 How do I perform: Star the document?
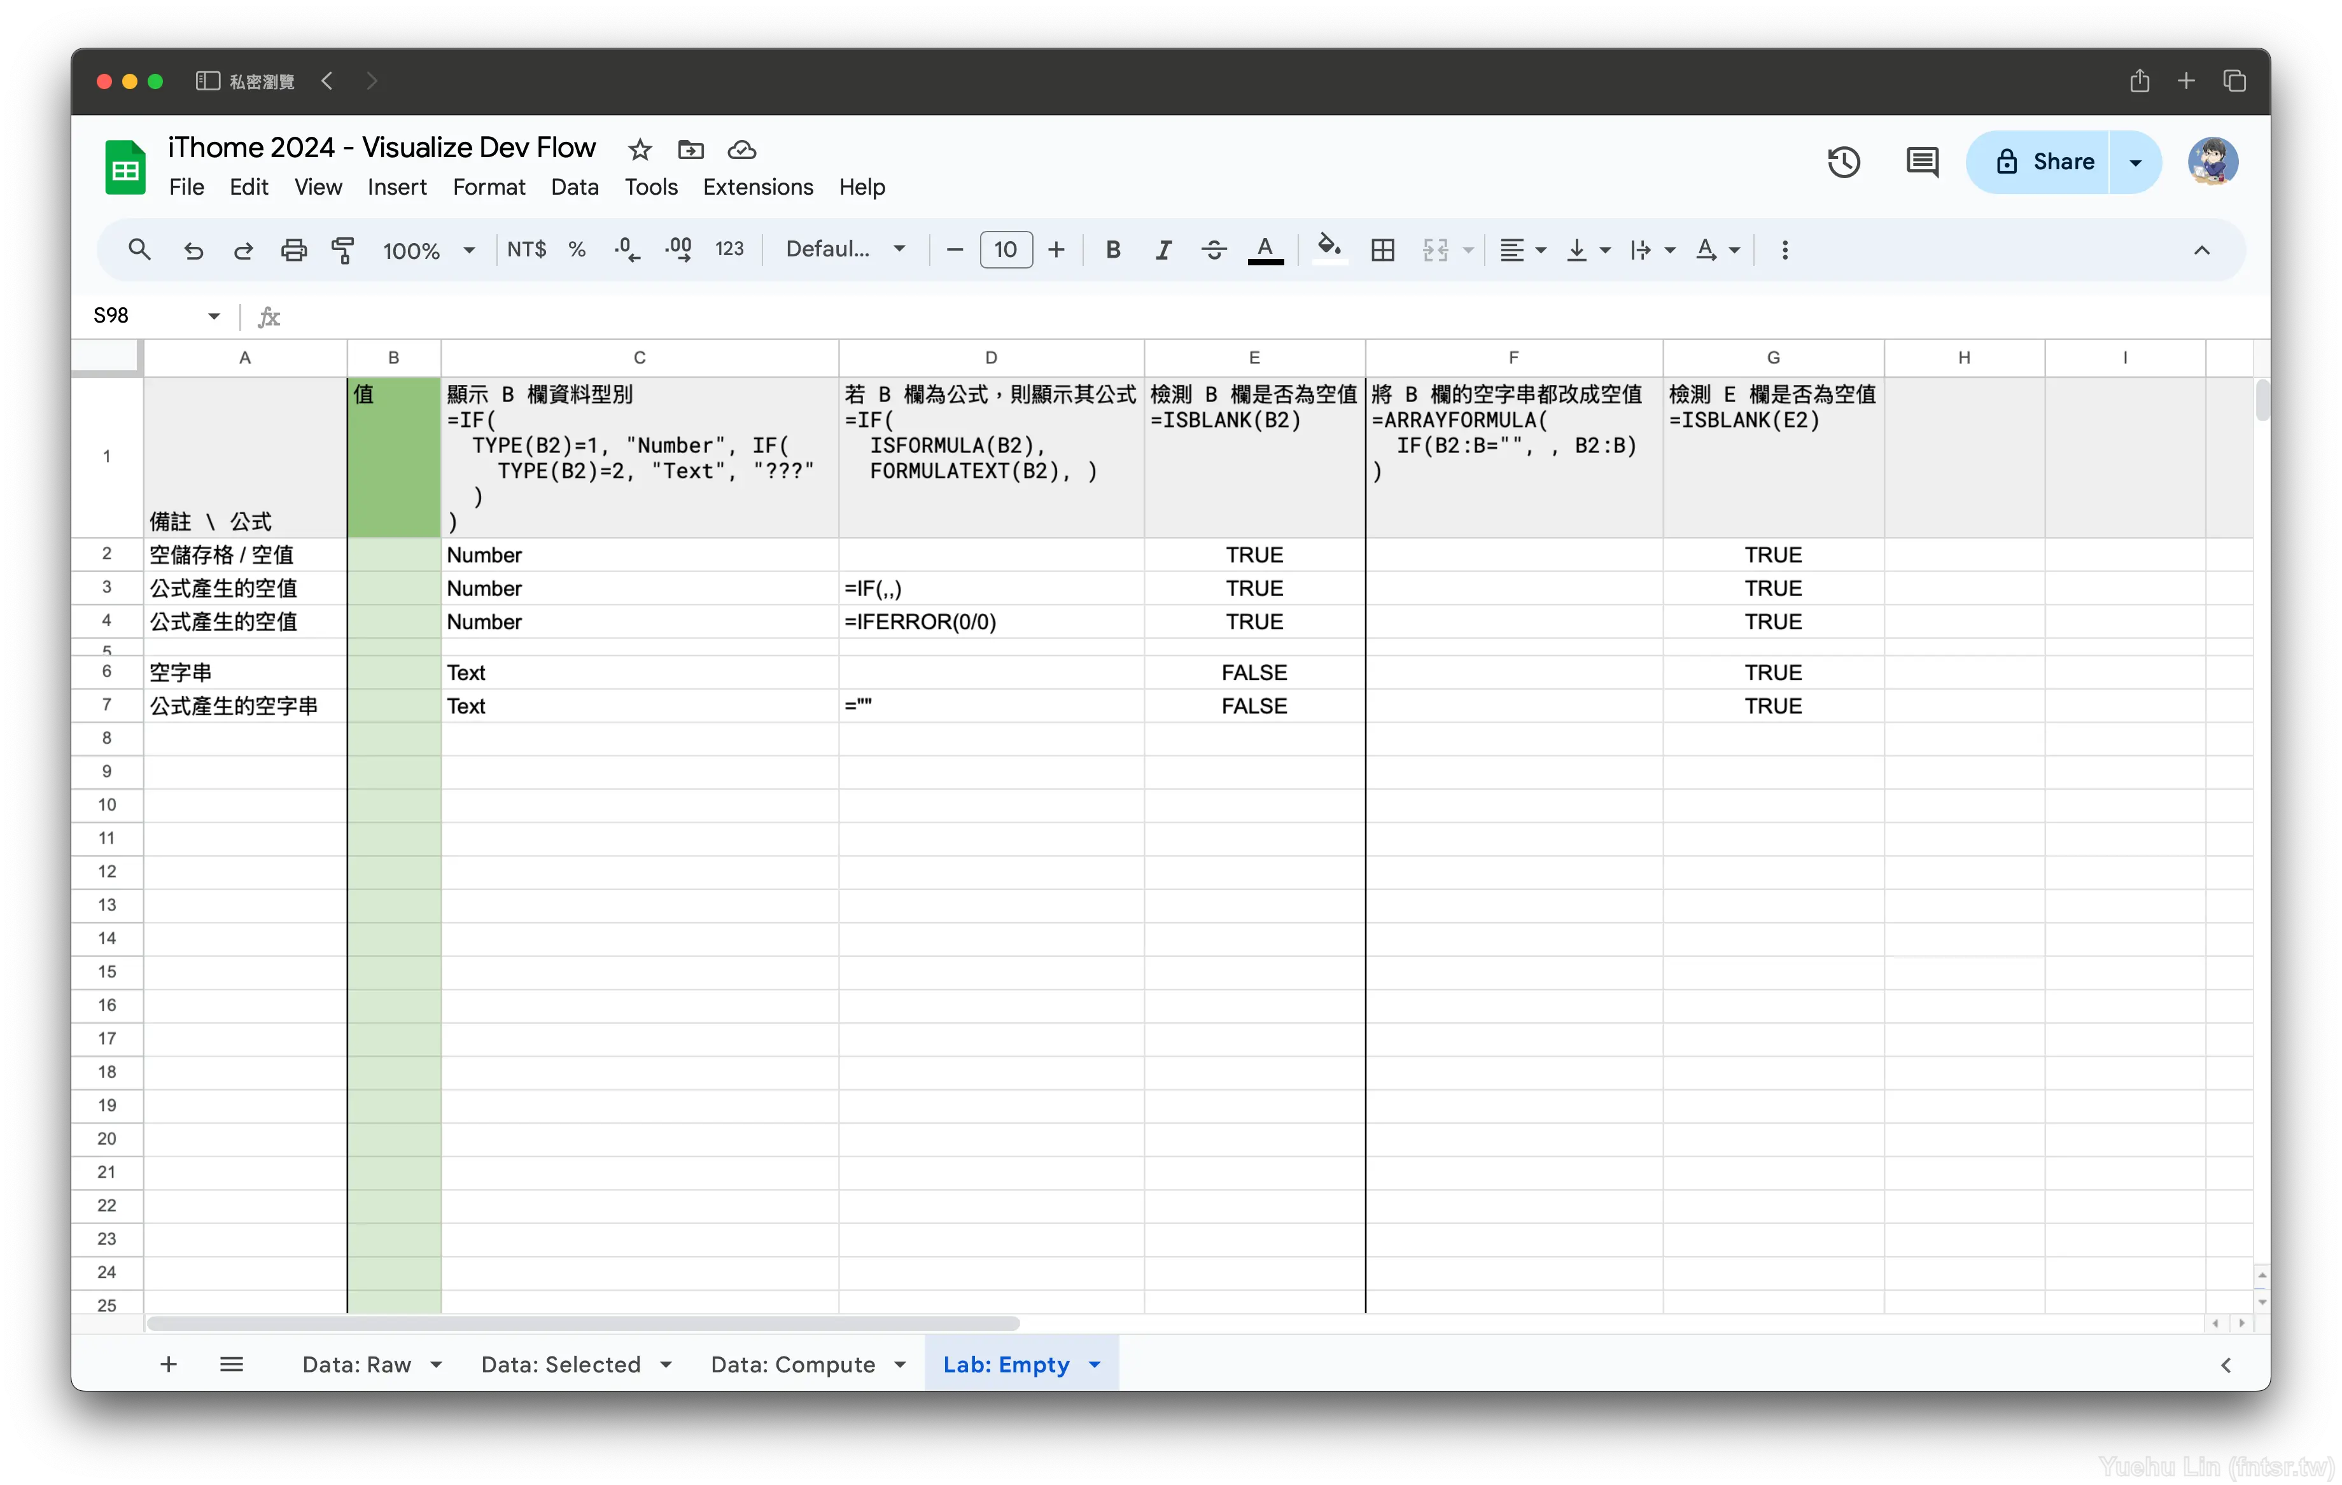click(x=639, y=150)
